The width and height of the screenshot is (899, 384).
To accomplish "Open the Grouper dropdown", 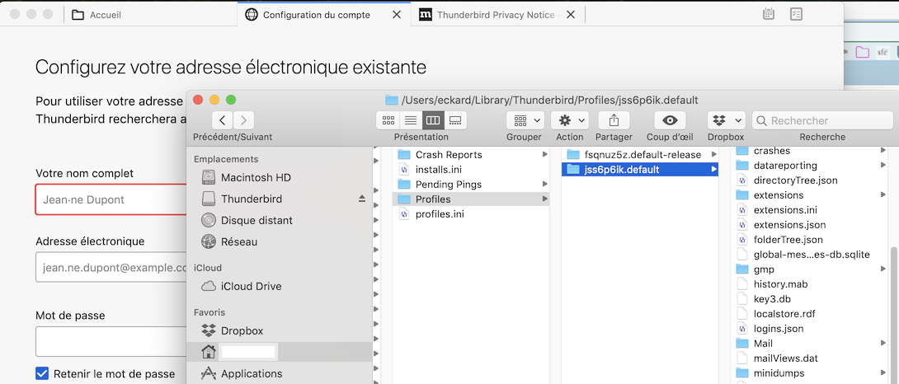I will click(525, 120).
